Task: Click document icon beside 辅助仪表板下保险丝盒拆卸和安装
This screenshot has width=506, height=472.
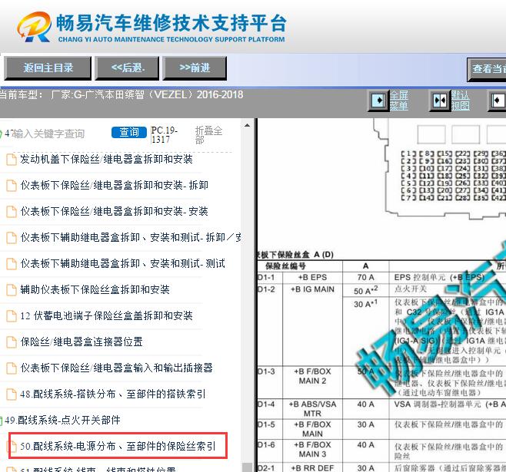Action: click(12, 290)
